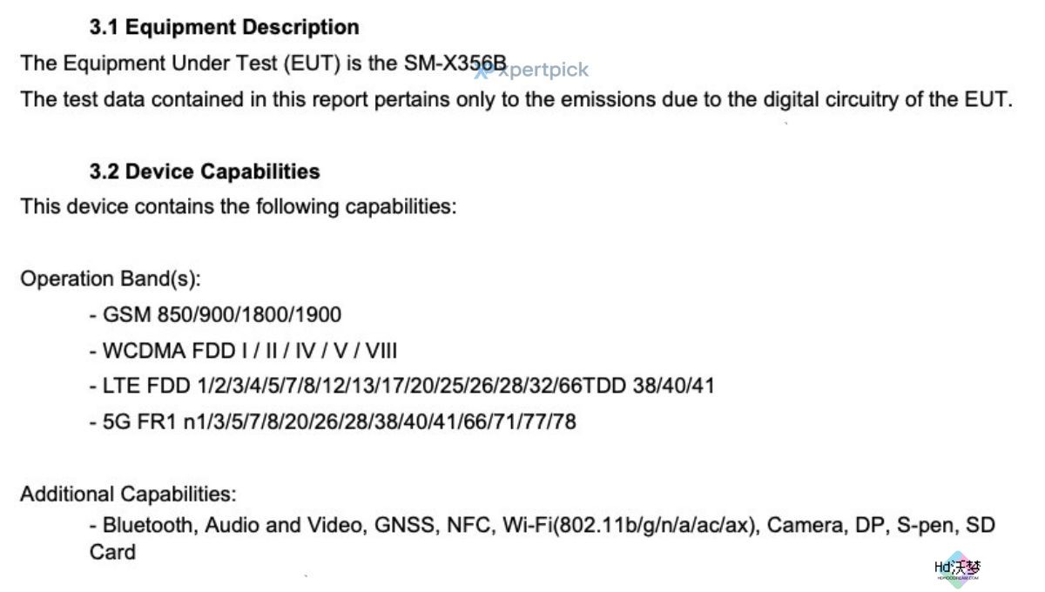Click the Additional Capabilities label
The height and width of the screenshot is (592, 1045).
pyautogui.click(x=128, y=494)
